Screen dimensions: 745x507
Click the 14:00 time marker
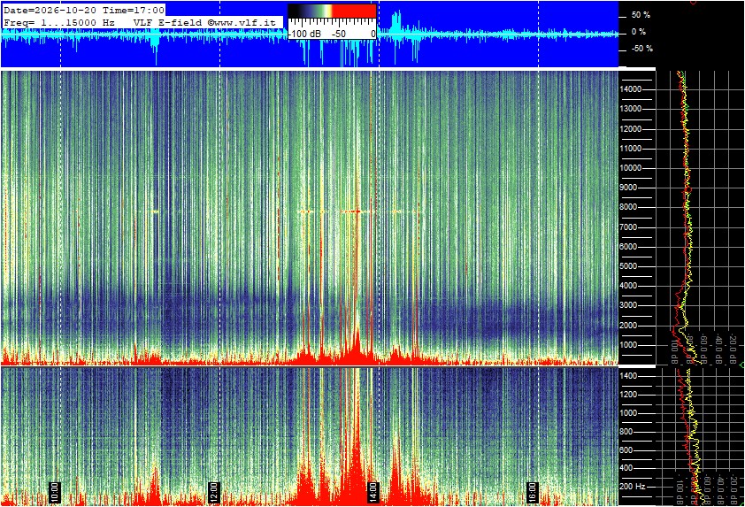tap(373, 492)
